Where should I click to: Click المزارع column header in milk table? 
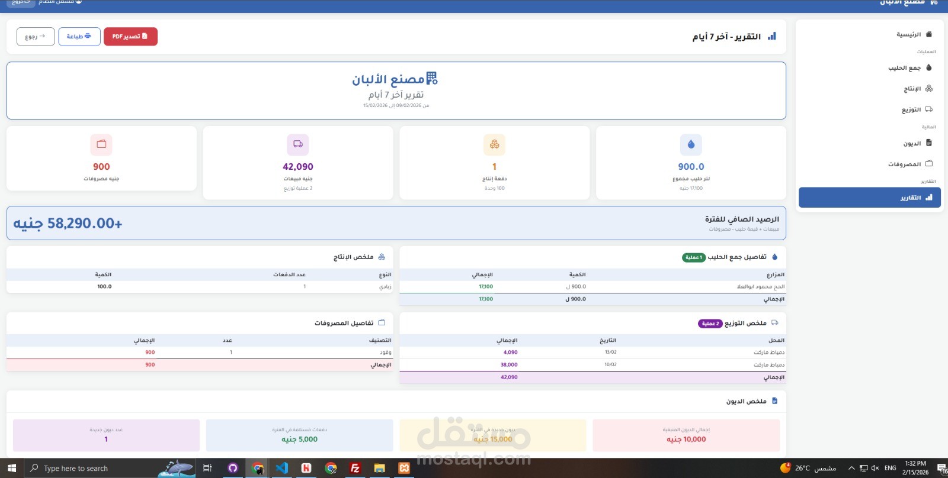(775, 275)
